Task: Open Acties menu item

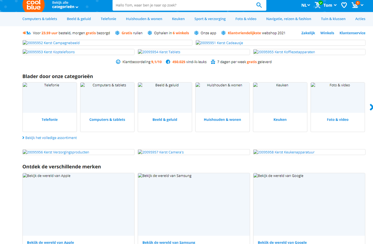Action: [x=360, y=19]
